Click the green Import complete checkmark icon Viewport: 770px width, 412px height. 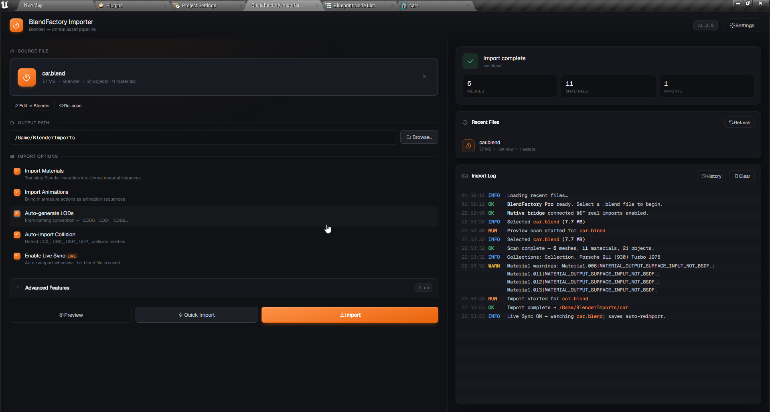click(x=470, y=61)
